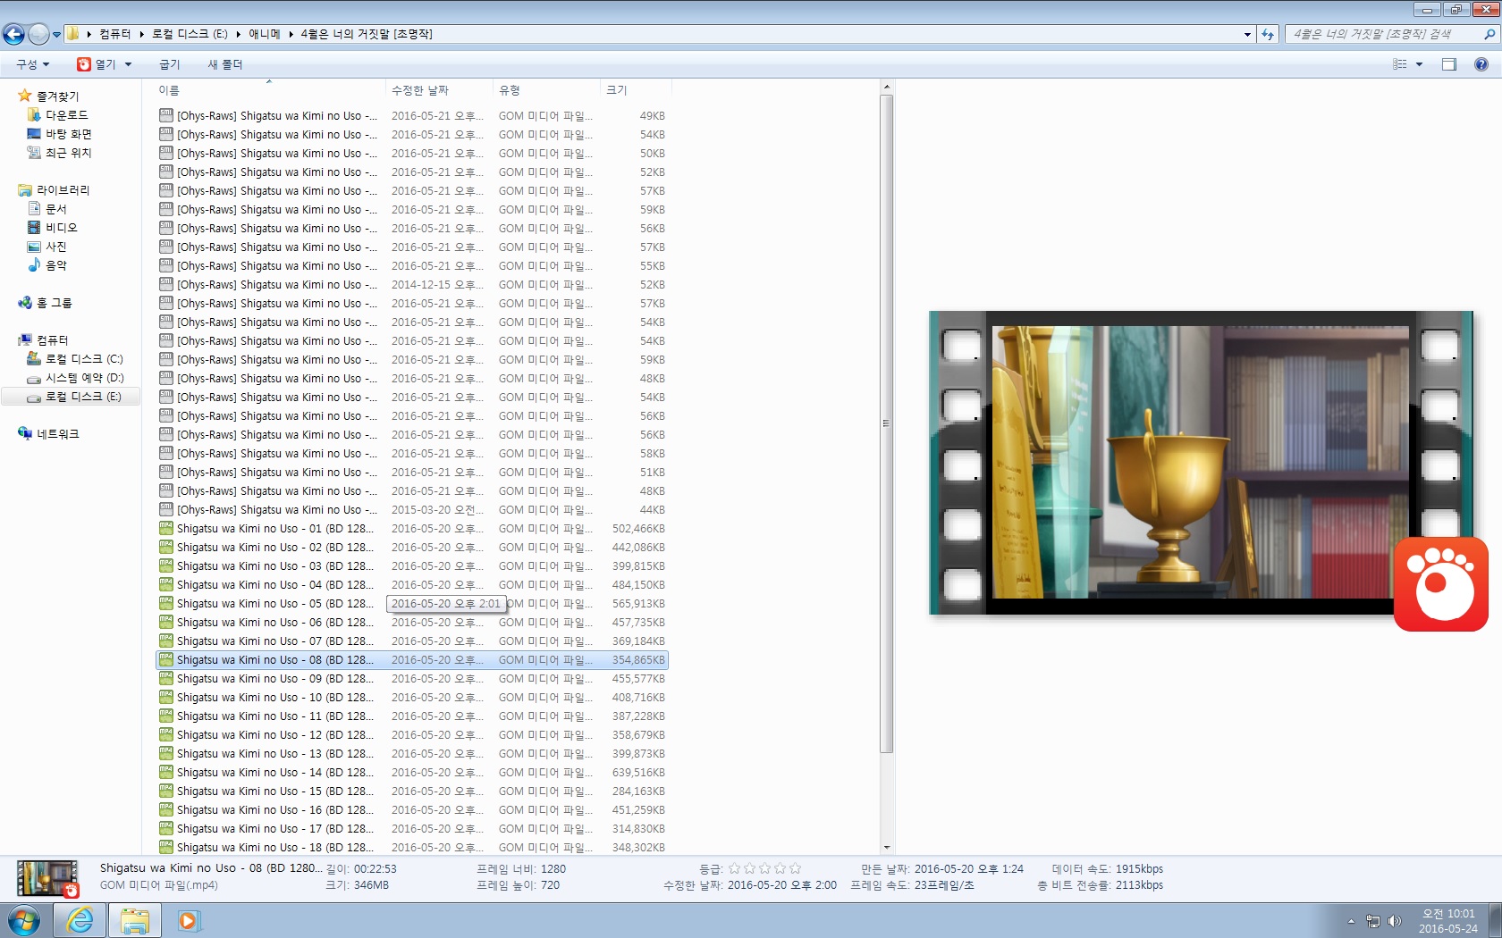Image resolution: width=1502 pixels, height=938 pixels.
Task: Sort by 크기 (Size) column header
Action: click(636, 90)
